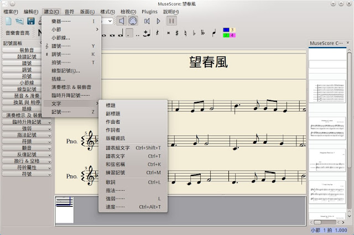Screen dimensions: 354x235
Task: Open the Plugins menu
Action: 149,12
